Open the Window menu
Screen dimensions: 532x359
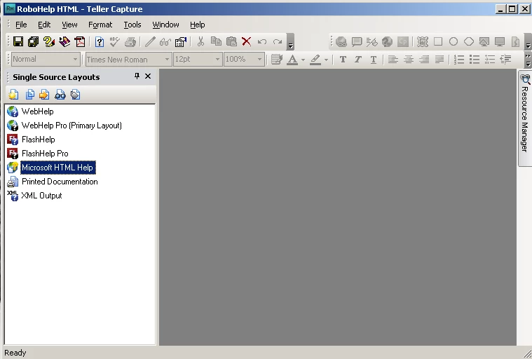[x=165, y=25]
